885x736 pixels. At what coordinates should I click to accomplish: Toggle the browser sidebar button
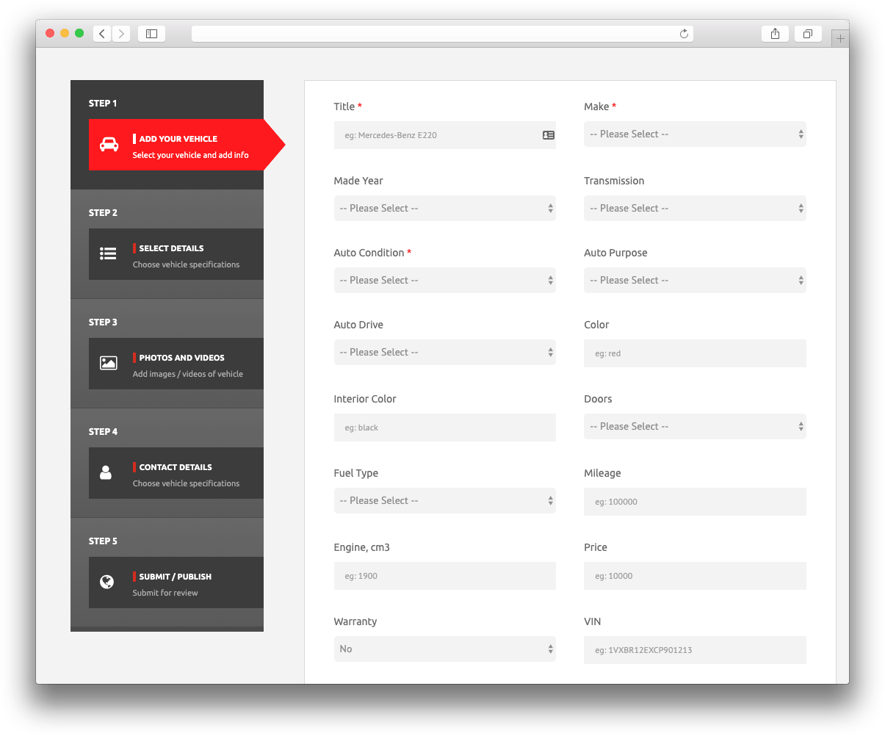pyautogui.click(x=151, y=34)
